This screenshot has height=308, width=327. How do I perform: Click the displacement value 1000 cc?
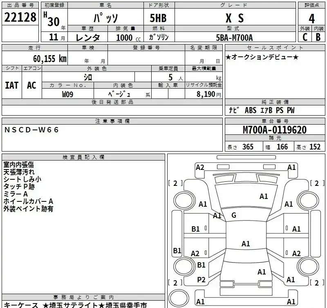pyautogui.click(x=128, y=38)
